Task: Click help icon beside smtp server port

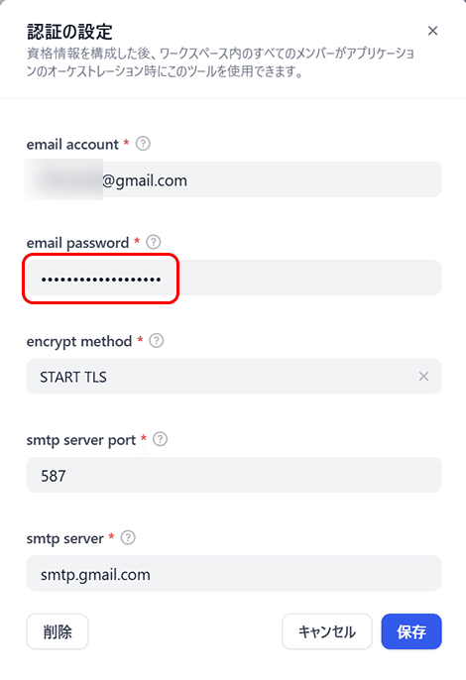Action: pyautogui.click(x=160, y=439)
